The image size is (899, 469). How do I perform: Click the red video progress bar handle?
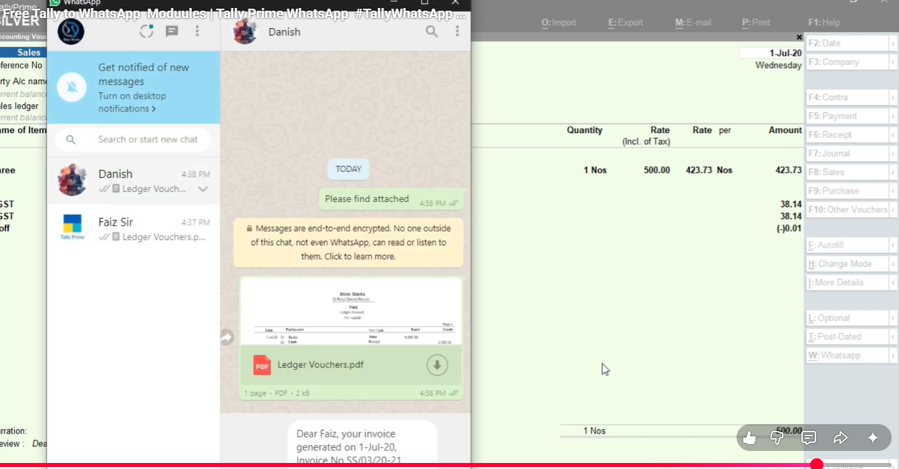click(x=816, y=464)
